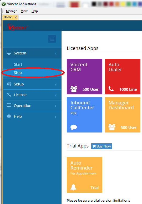Expand the Operation section chevron
This screenshot has height=204, width=142.
(56, 106)
